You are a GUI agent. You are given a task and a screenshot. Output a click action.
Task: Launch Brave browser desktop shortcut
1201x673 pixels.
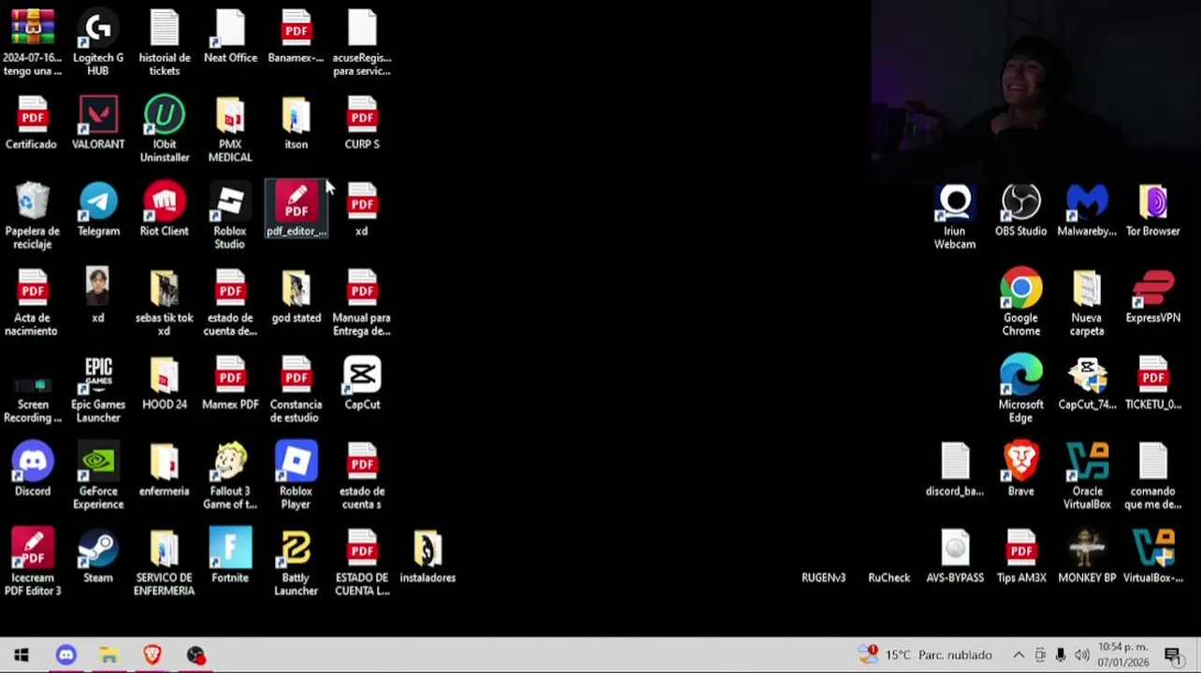point(1020,470)
